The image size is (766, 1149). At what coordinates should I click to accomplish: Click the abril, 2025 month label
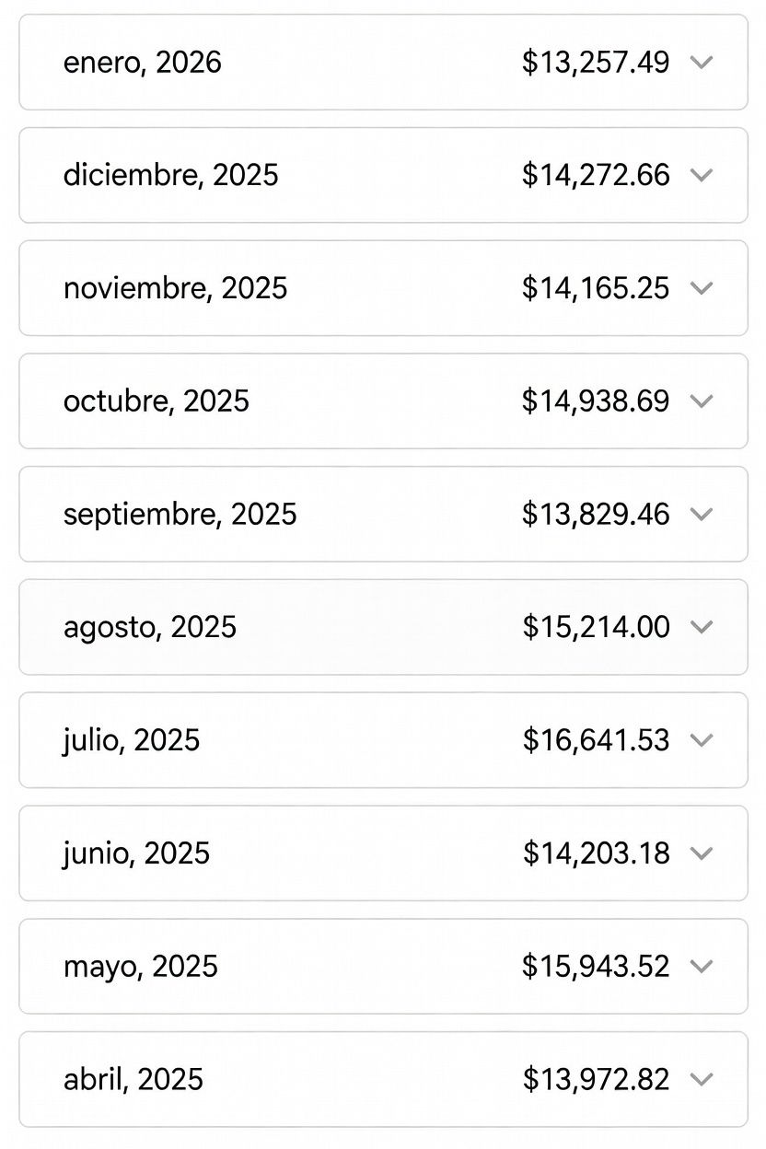tap(133, 1079)
